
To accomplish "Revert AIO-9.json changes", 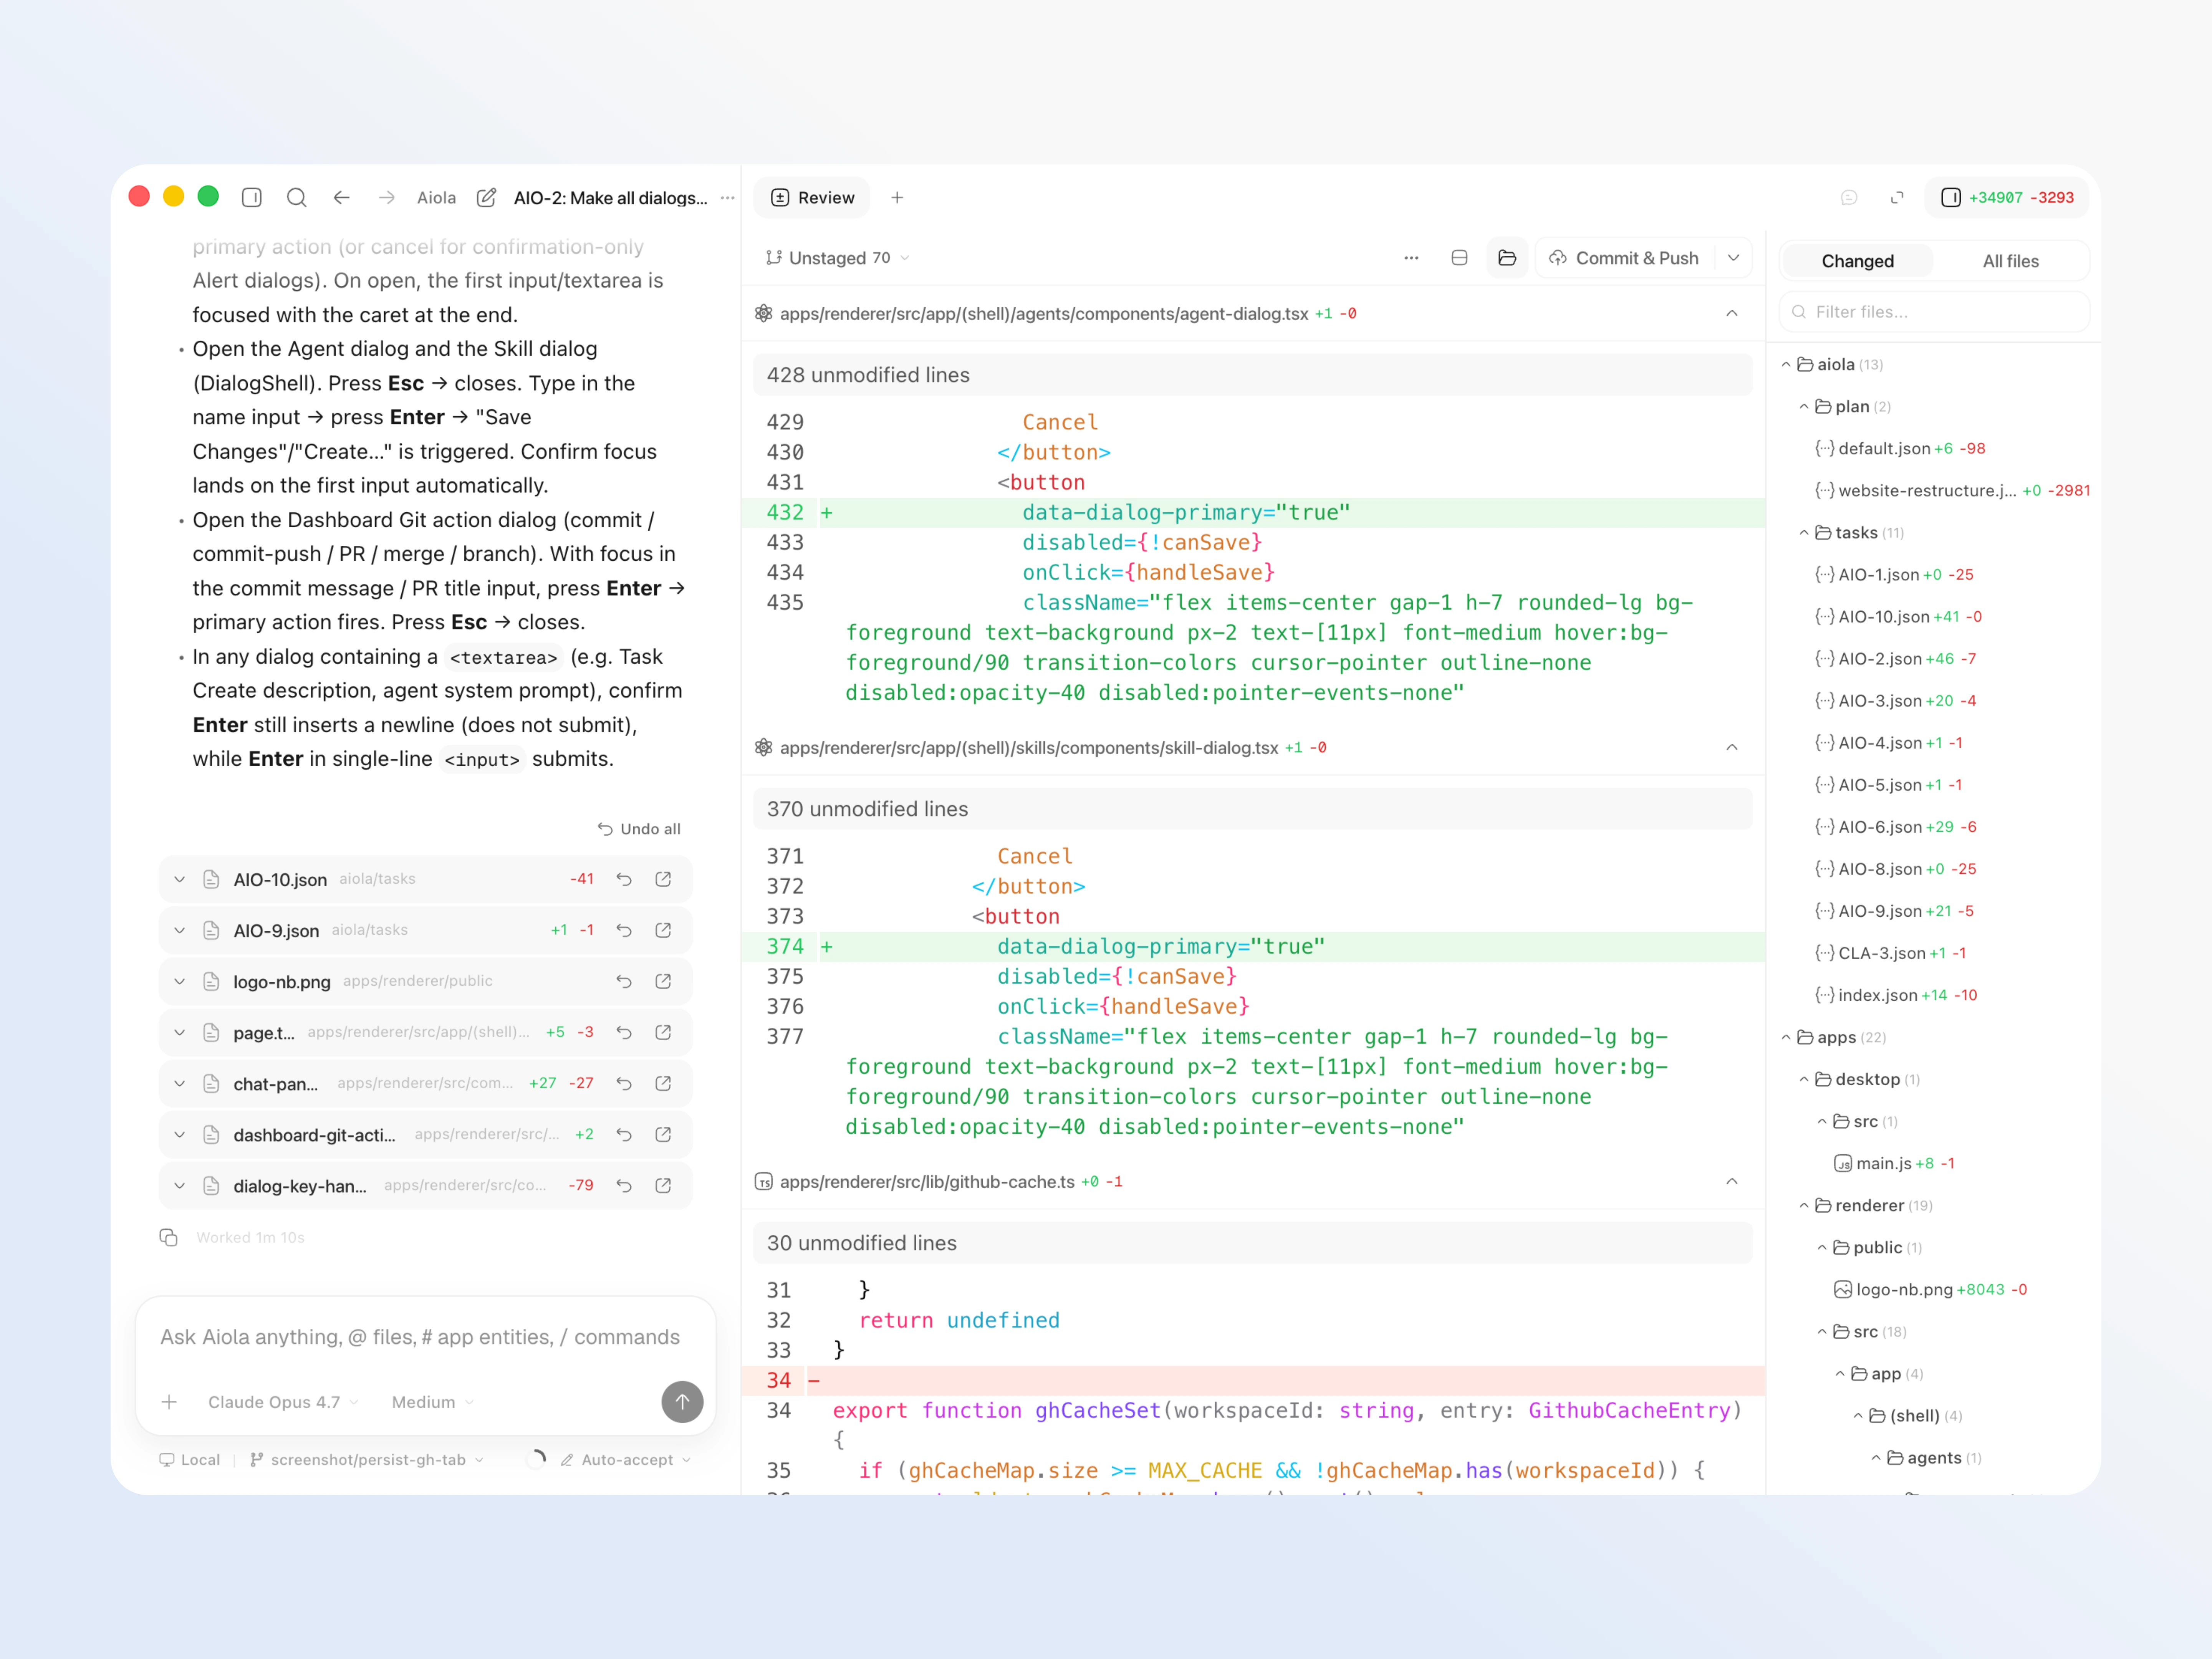I will tap(624, 930).
